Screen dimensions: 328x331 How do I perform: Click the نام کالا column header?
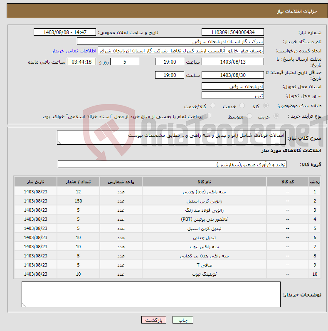204,182
